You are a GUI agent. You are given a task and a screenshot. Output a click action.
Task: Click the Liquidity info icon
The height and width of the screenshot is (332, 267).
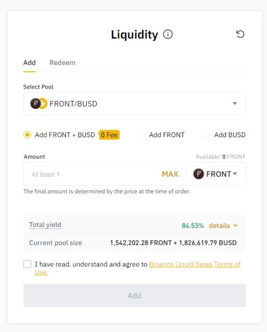168,34
